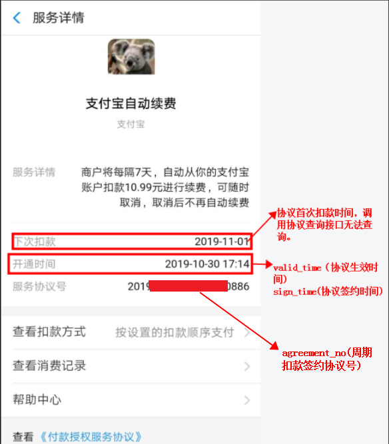Click the agreement_no red annotation text
This screenshot has height=444, width=389.
pos(326,359)
